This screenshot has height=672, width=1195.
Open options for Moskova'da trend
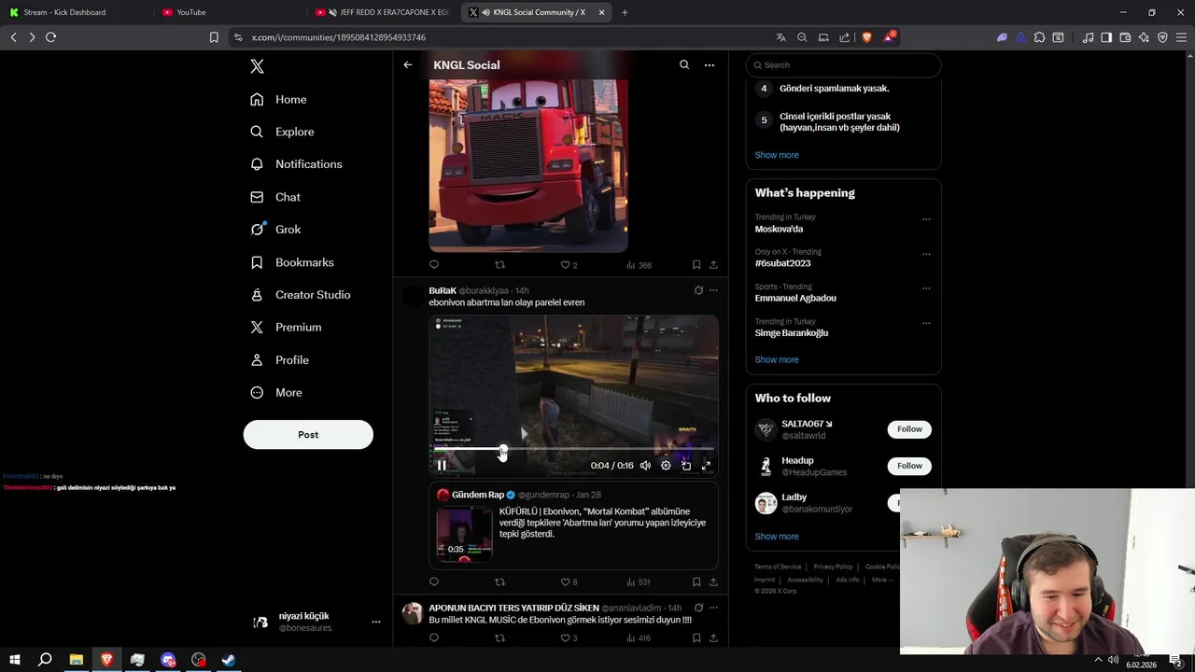pos(926,219)
